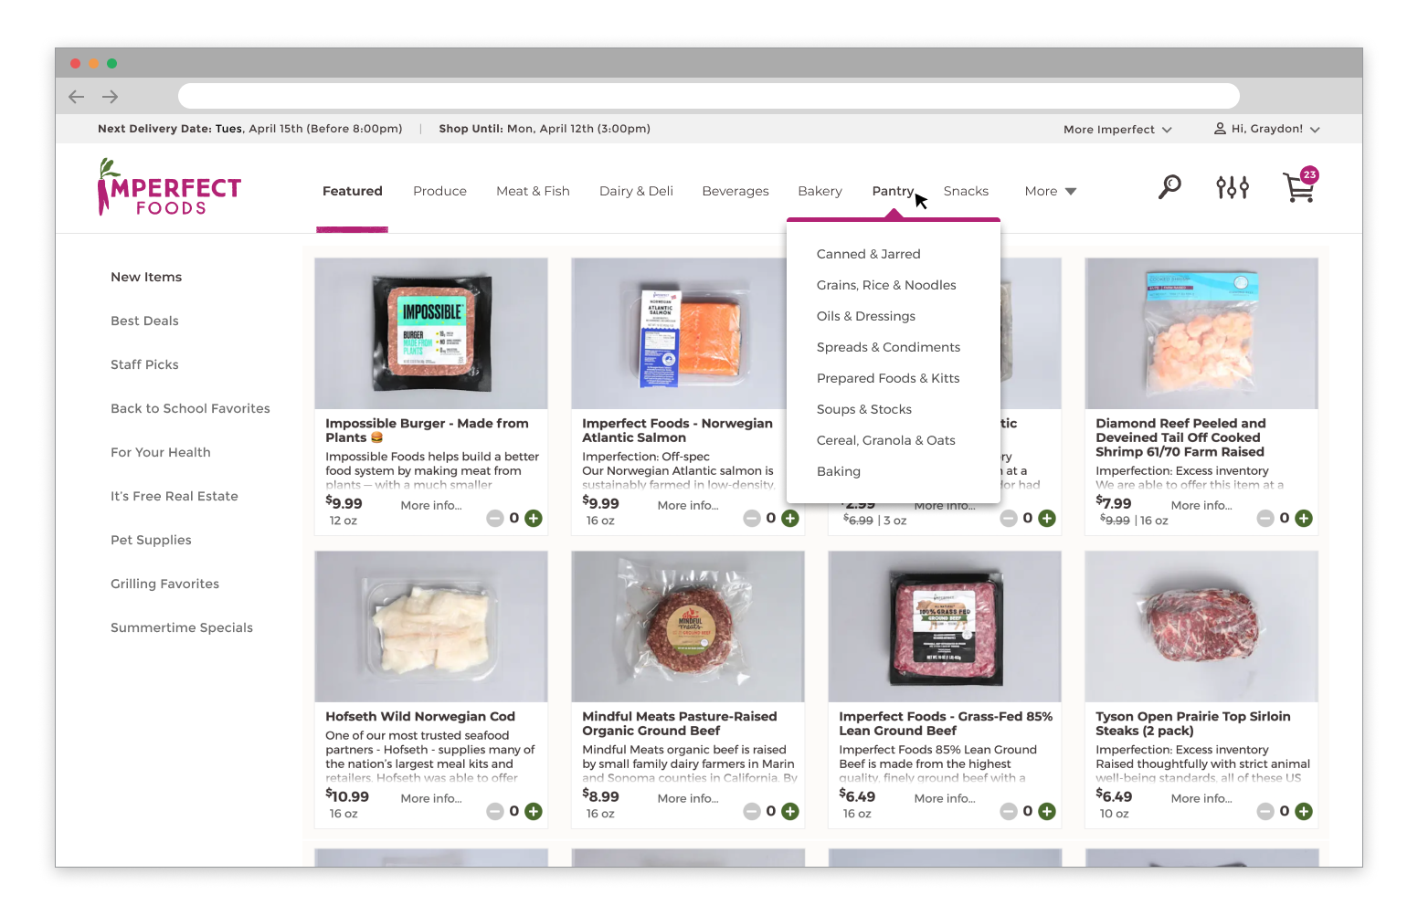
Task: Add one Grass-Fed 85% Lean Ground Beef
Action: [x=1047, y=812]
